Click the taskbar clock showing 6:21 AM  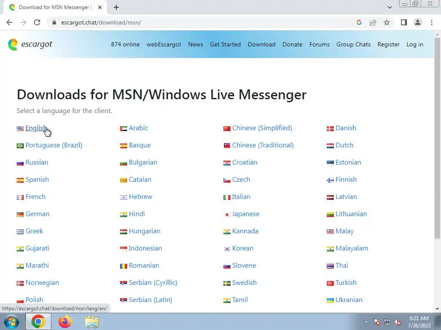(419, 321)
